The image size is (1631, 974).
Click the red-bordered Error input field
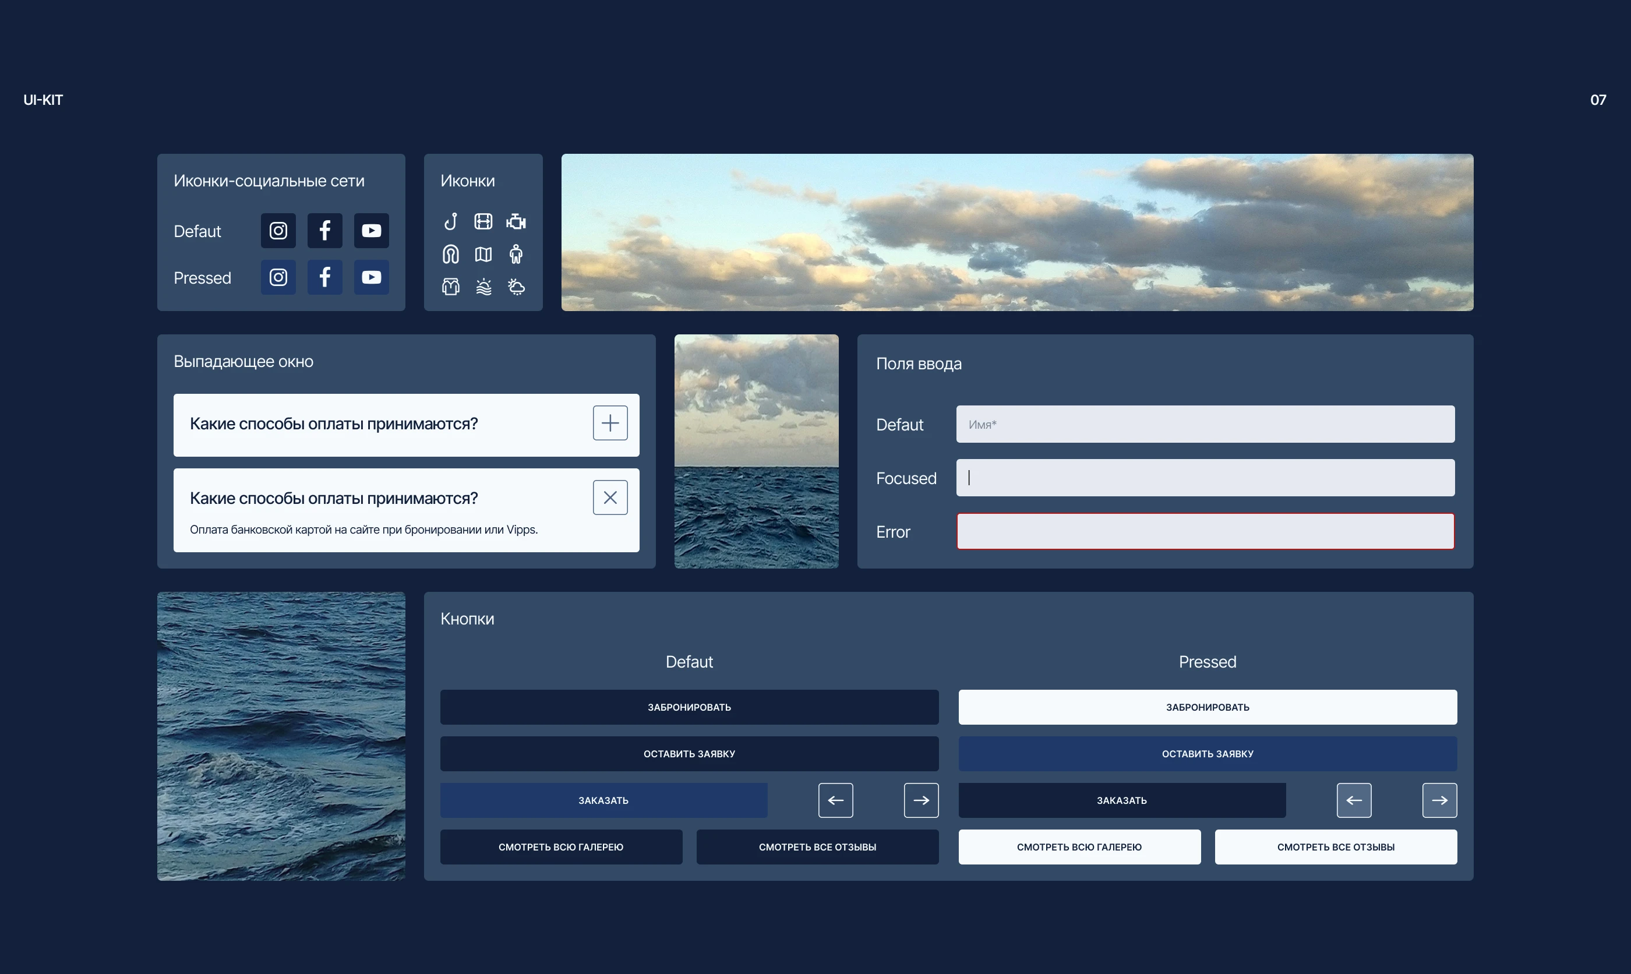coord(1205,531)
